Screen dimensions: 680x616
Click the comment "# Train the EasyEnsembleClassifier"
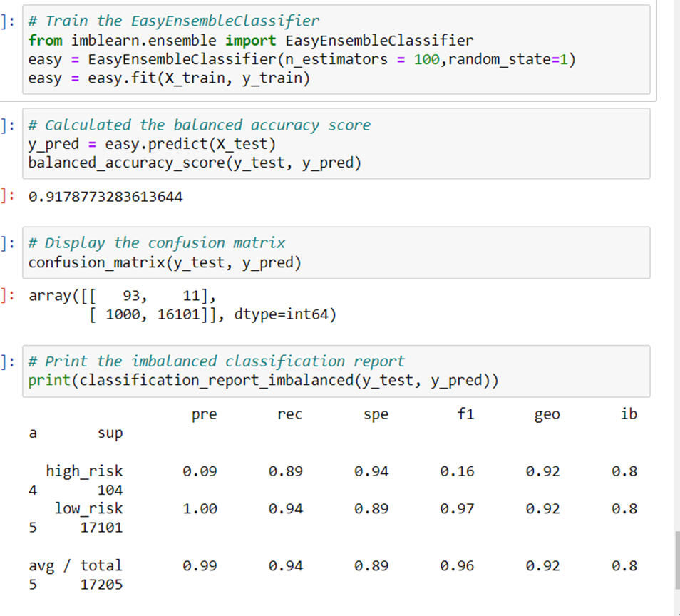click(174, 21)
